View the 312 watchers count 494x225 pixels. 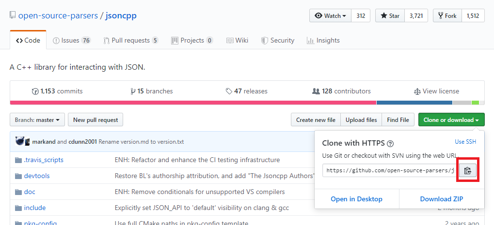[x=361, y=15]
